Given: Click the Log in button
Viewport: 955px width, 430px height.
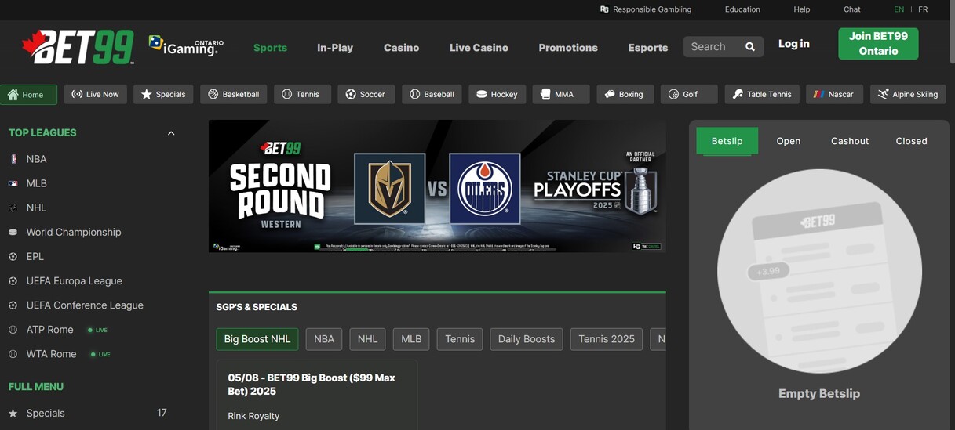Looking at the screenshot, I should pyautogui.click(x=794, y=44).
